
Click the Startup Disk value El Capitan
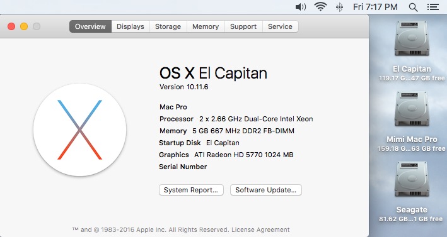click(x=223, y=143)
